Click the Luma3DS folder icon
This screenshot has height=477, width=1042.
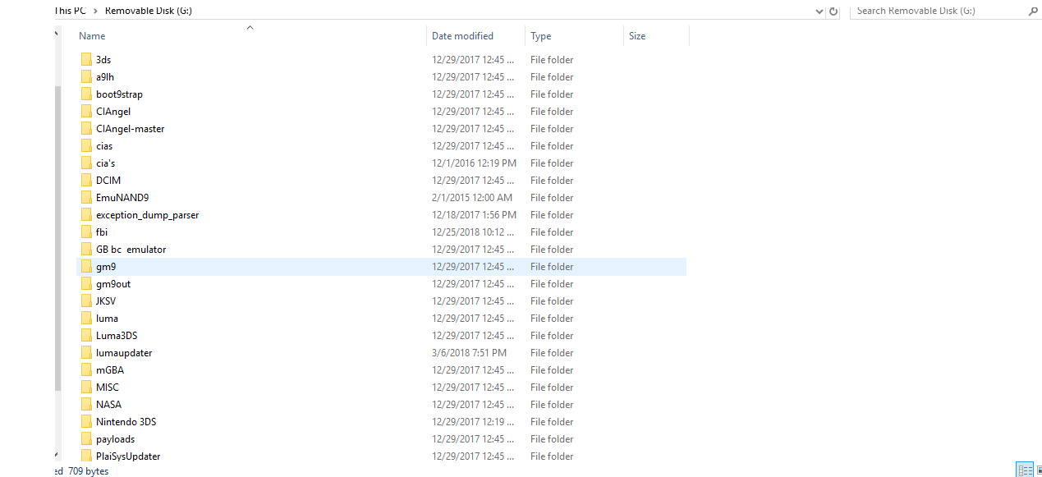point(87,336)
